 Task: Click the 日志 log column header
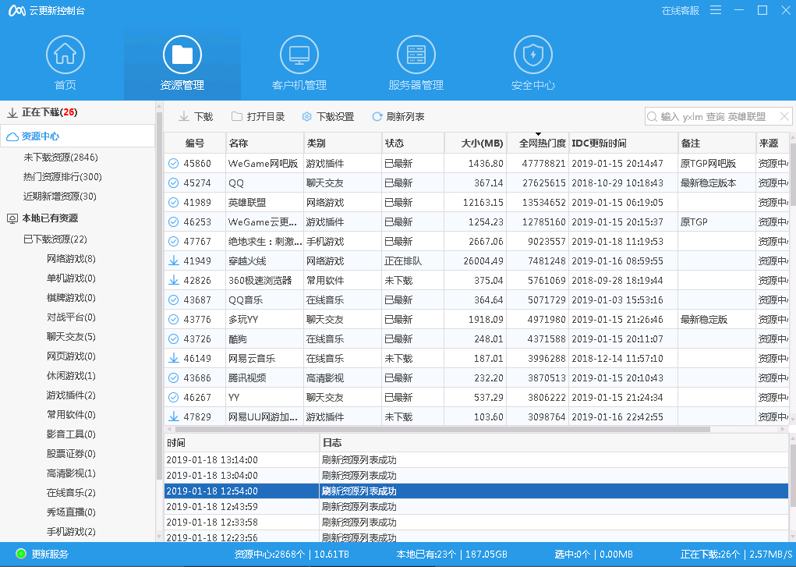pyautogui.click(x=554, y=442)
